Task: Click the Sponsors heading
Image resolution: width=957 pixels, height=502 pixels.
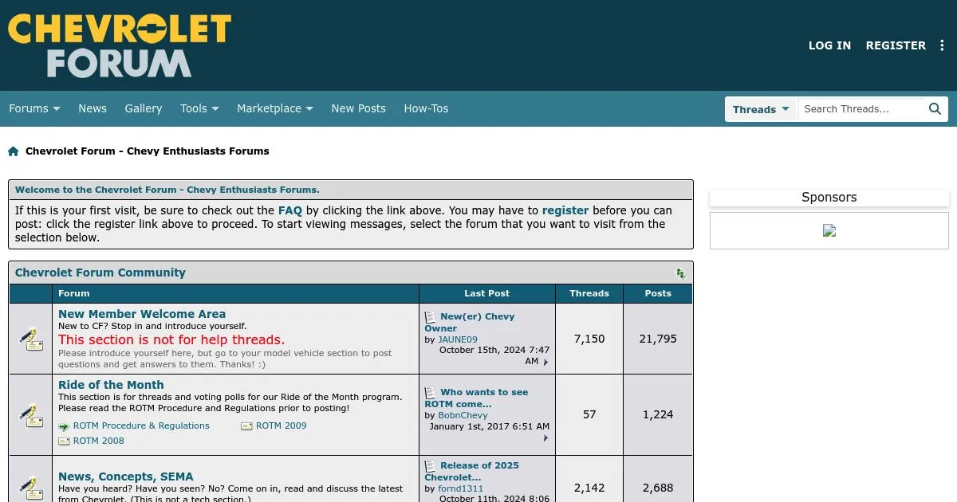Action: click(x=829, y=198)
